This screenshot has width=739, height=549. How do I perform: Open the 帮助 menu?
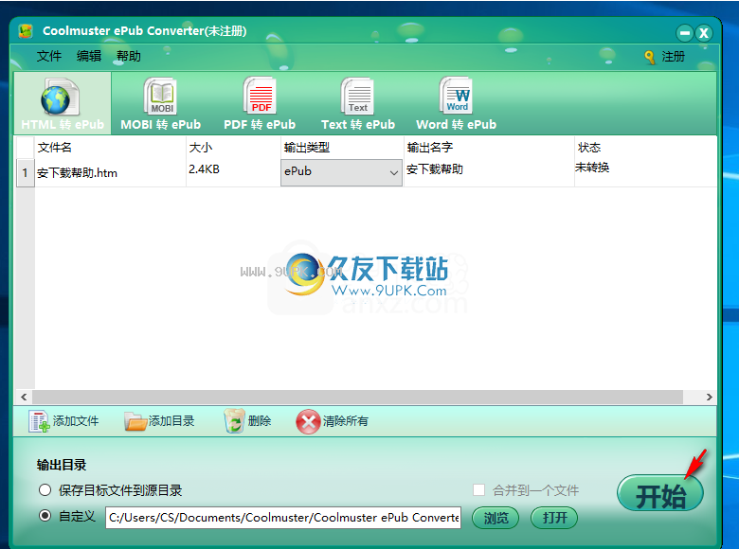(128, 56)
